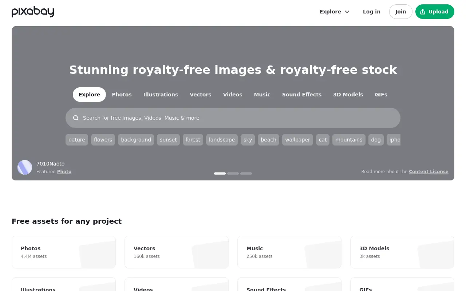Click the dog tag chip

tap(376, 140)
